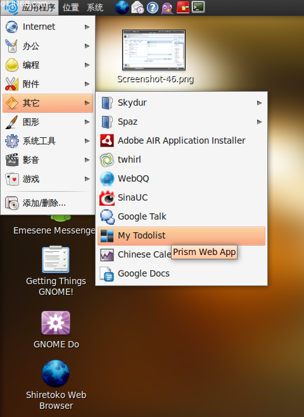Select the GNOME Do desktop icon

[x=56, y=323]
